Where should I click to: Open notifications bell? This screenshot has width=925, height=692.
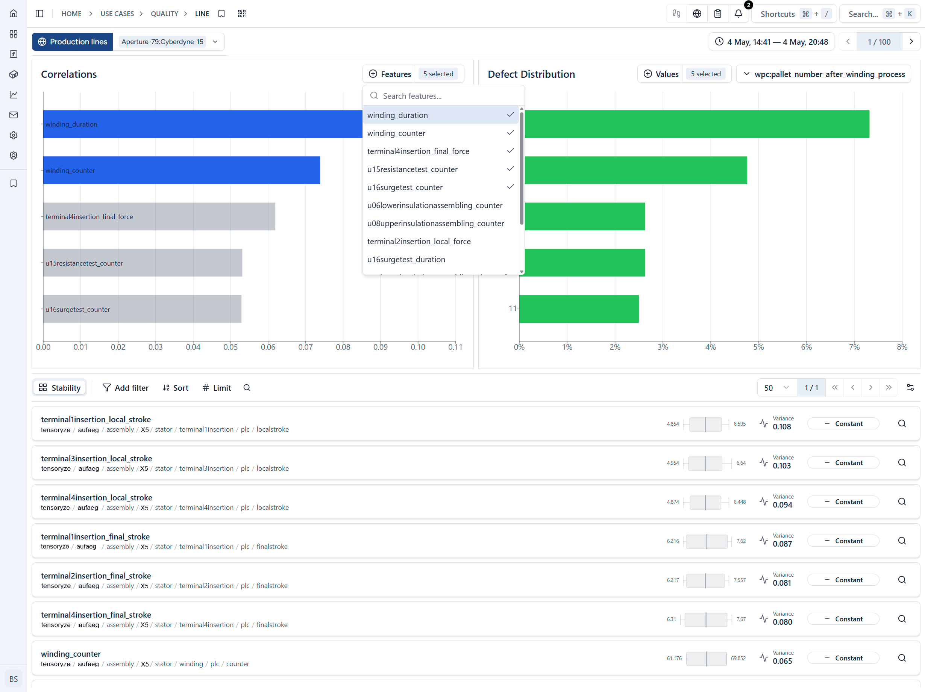pos(738,14)
